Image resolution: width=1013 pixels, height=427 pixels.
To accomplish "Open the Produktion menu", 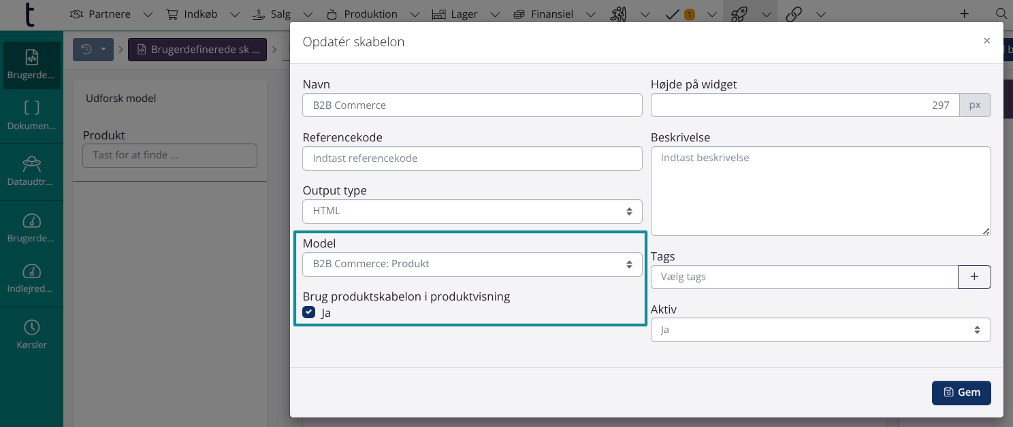I will tap(362, 14).
